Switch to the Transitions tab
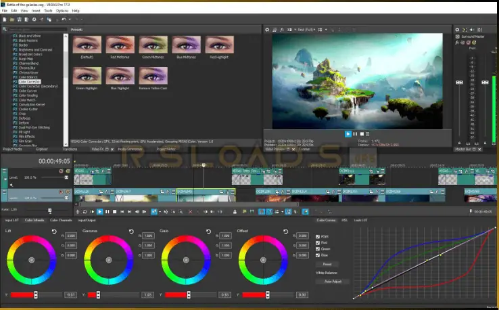Viewport: 499px width, 310px height. (70, 149)
